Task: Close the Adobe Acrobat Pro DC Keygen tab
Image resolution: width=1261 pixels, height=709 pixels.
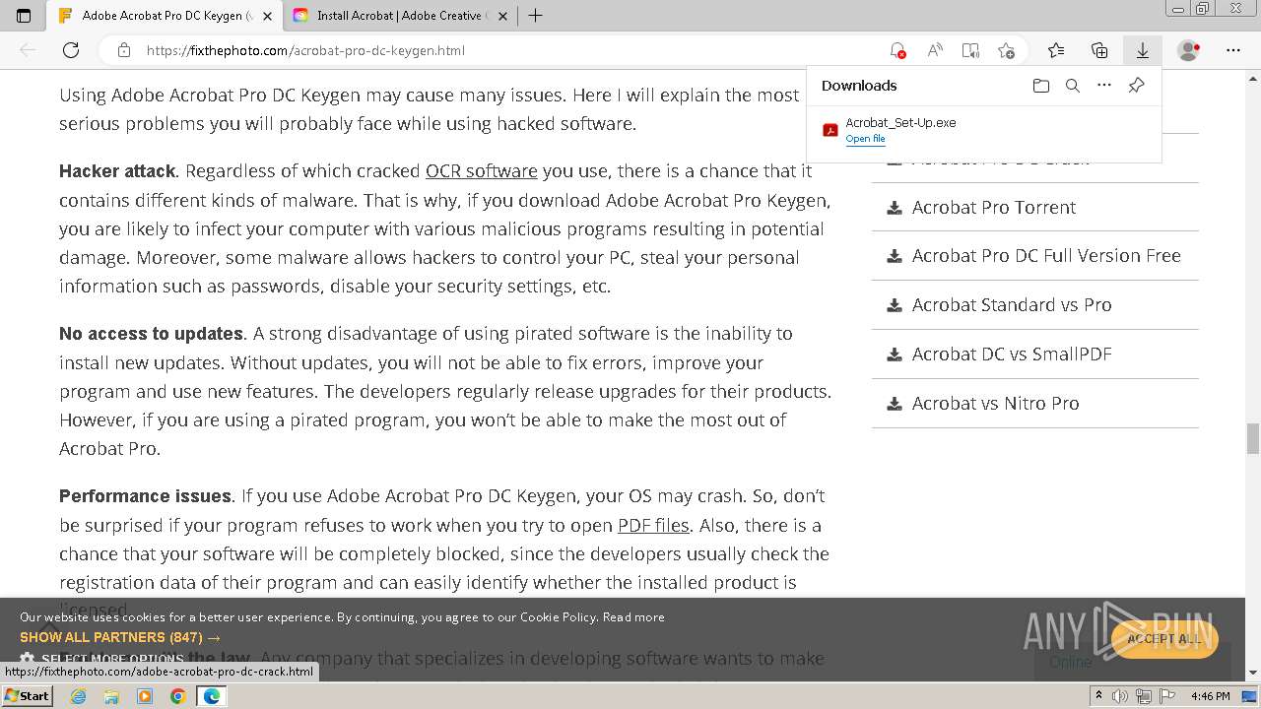Action: pos(267,16)
